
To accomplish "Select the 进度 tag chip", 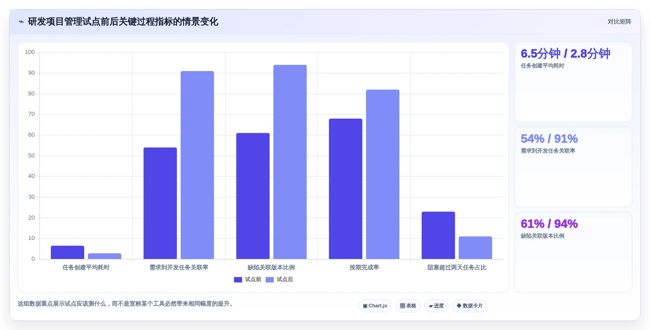I will pyautogui.click(x=436, y=306).
